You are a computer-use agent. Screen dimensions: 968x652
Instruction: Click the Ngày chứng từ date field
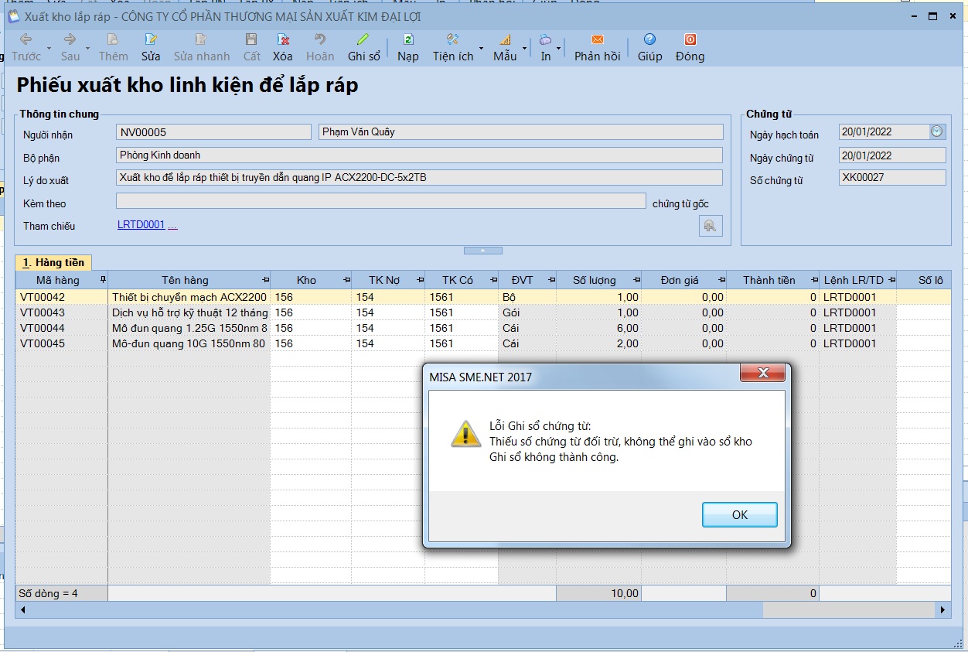892,155
